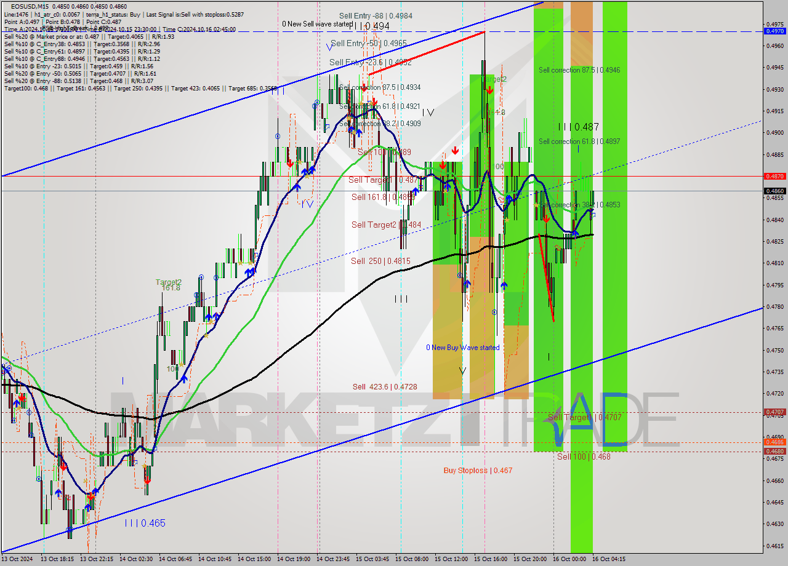Screen dimensions: 788x566
Task: Click the '14 Oct 19:00' time label
Action: tap(295, 559)
